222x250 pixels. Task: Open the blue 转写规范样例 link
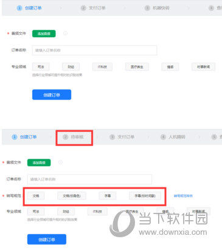coord(183,196)
